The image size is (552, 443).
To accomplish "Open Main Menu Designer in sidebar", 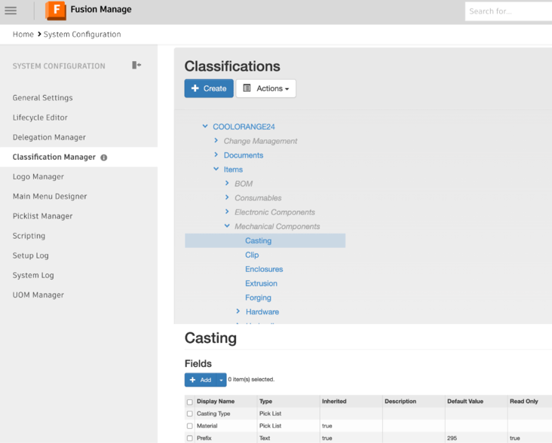I will [x=50, y=196].
